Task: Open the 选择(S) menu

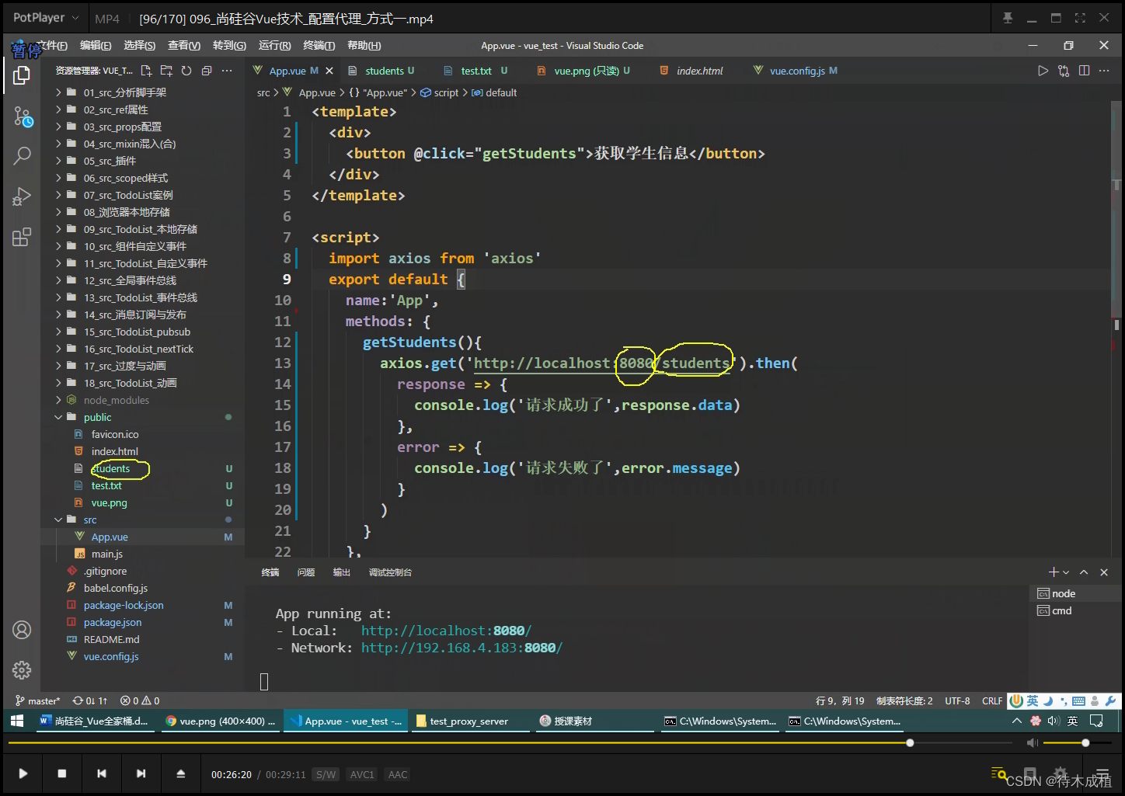Action: click(140, 46)
